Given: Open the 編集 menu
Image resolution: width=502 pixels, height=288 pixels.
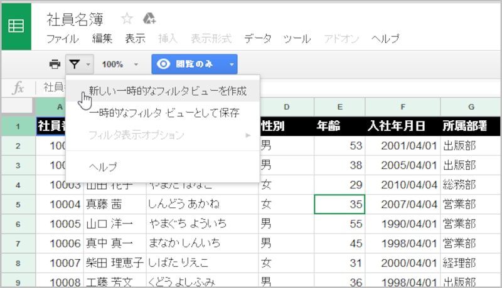Looking at the screenshot, I should point(102,39).
